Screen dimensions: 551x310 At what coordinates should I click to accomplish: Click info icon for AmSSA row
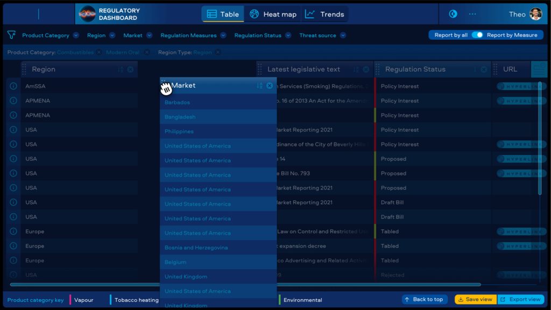pyautogui.click(x=13, y=86)
